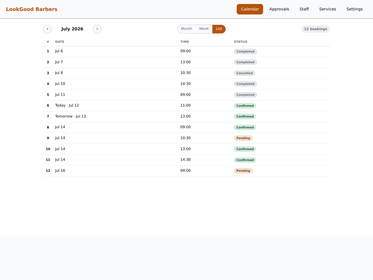The height and width of the screenshot is (280, 373).
Task: Click the DATE column header
Action: point(60,42)
